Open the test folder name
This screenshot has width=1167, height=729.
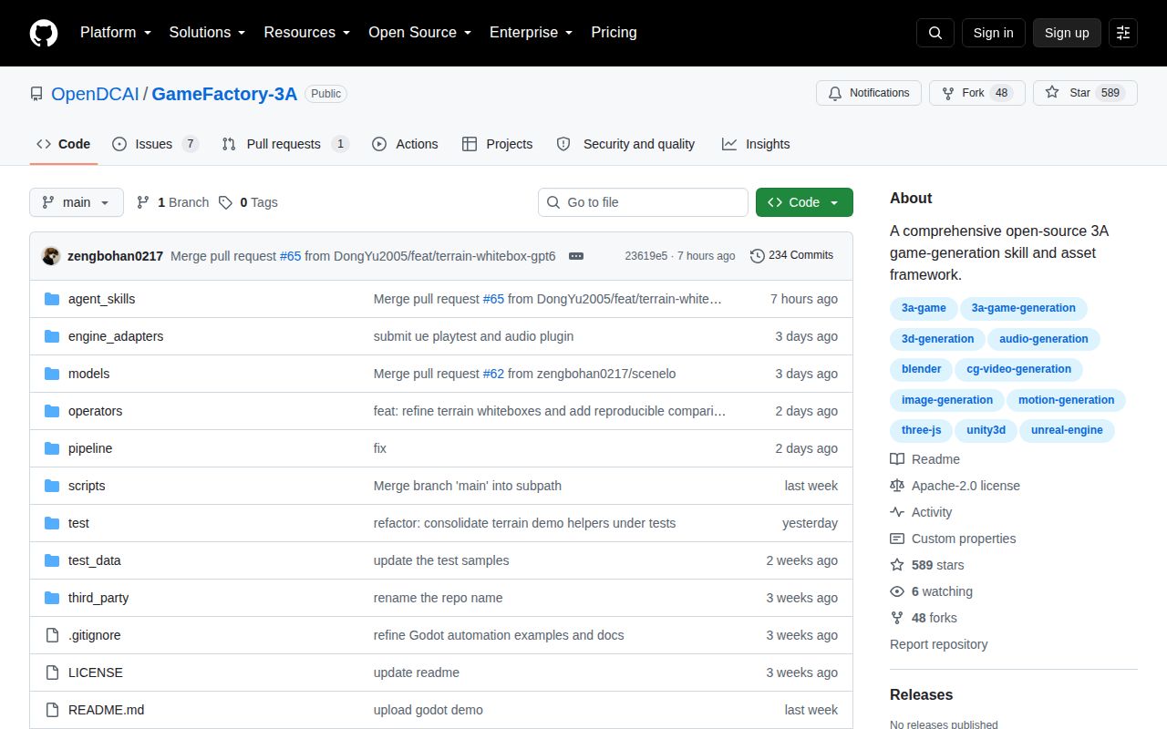tap(78, 523)
